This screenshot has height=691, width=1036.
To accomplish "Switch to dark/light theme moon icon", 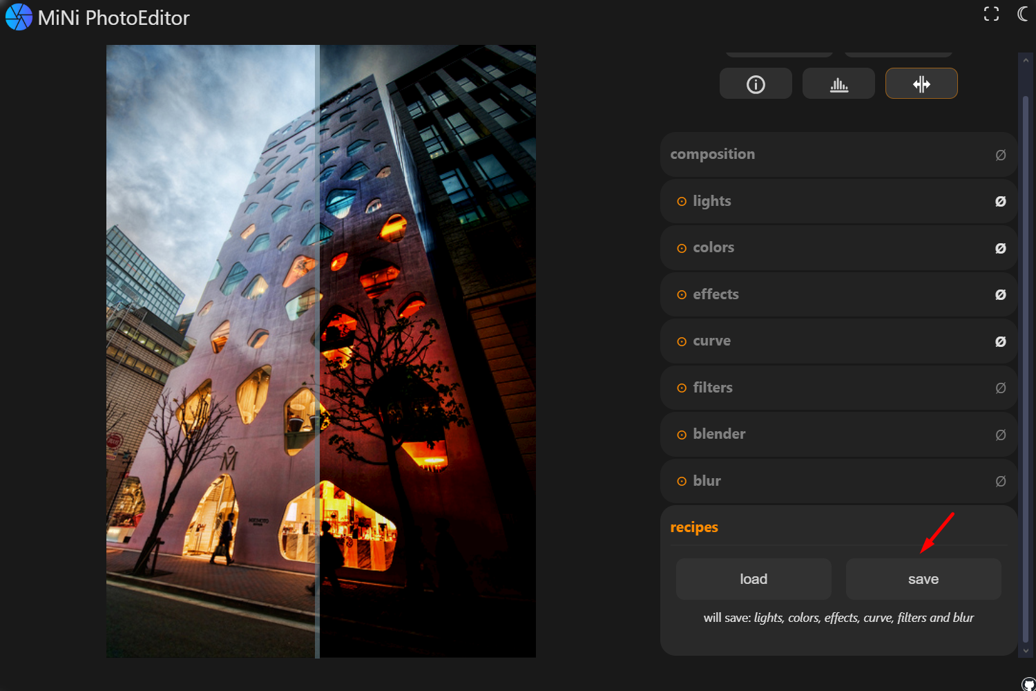I will (x=1023, y=14).
